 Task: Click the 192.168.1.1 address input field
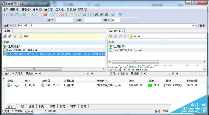(x=105, y=26)
